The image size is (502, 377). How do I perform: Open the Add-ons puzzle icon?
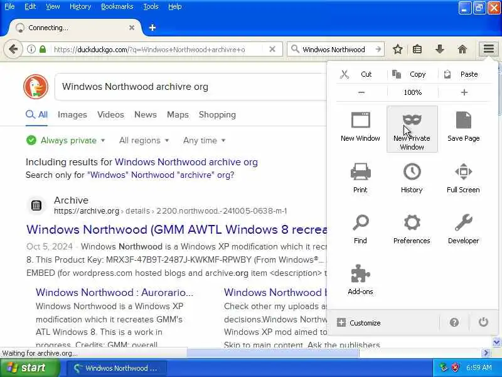pyautogui.click(x=360, y=280)
